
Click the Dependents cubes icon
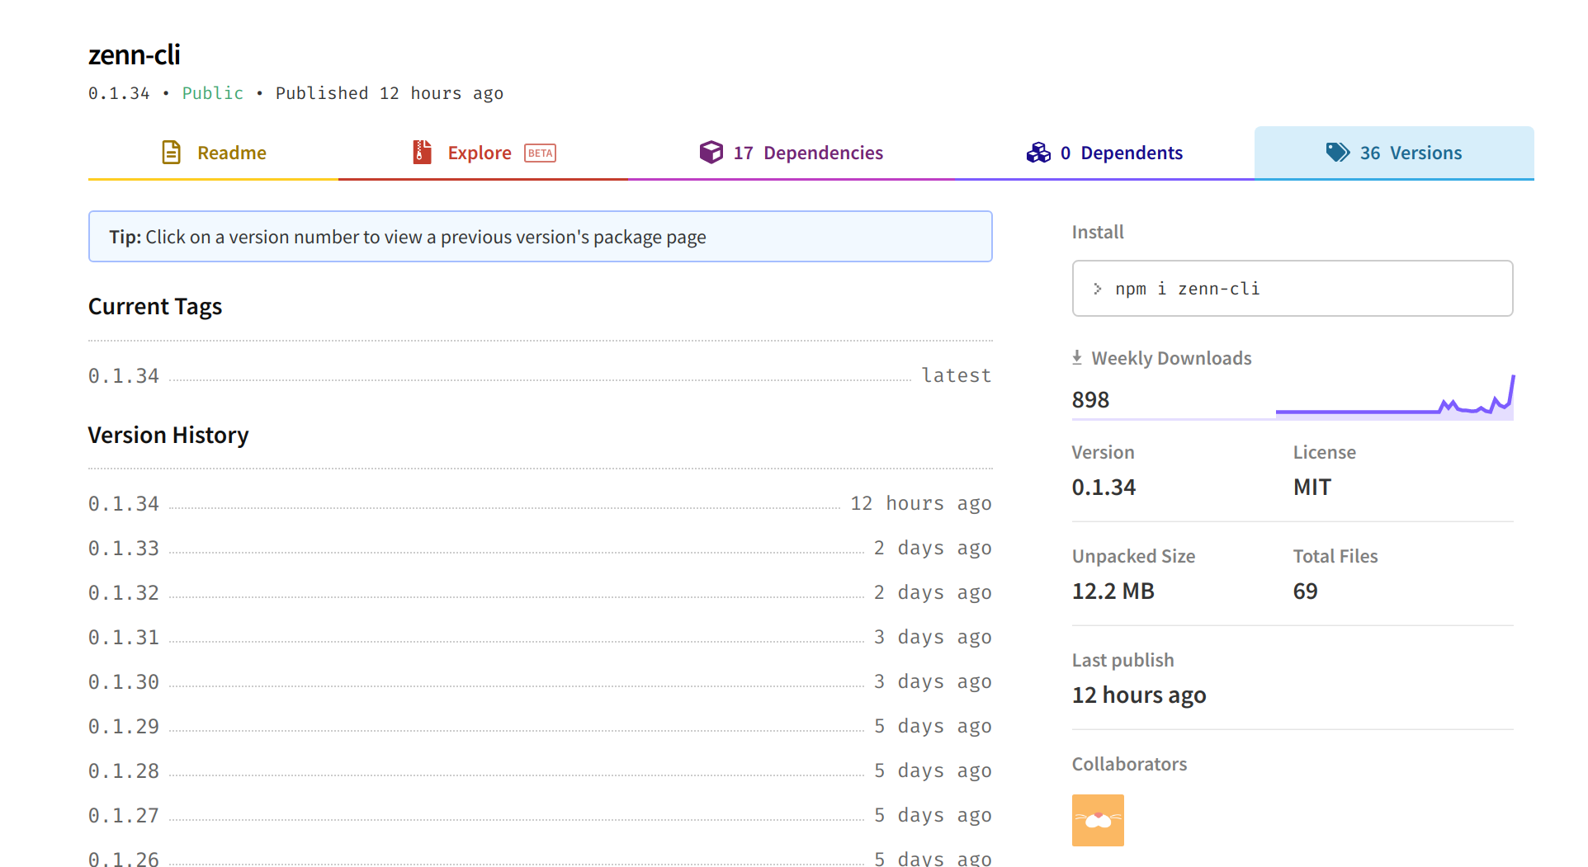[1038, 153]
